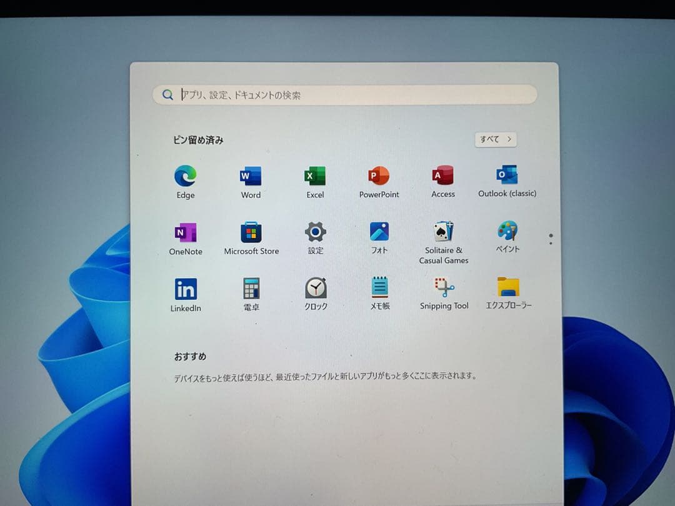
Task: Open the Access database app
Action: click(443, 181)
